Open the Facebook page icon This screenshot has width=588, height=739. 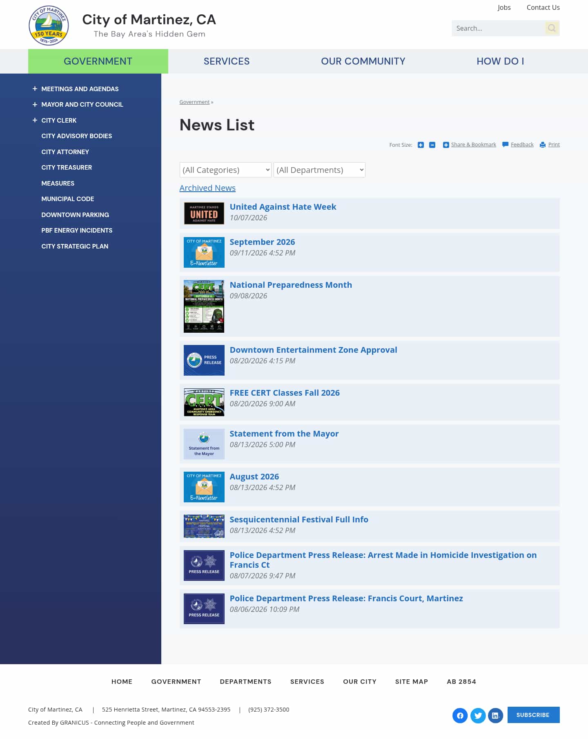(460, 715)
